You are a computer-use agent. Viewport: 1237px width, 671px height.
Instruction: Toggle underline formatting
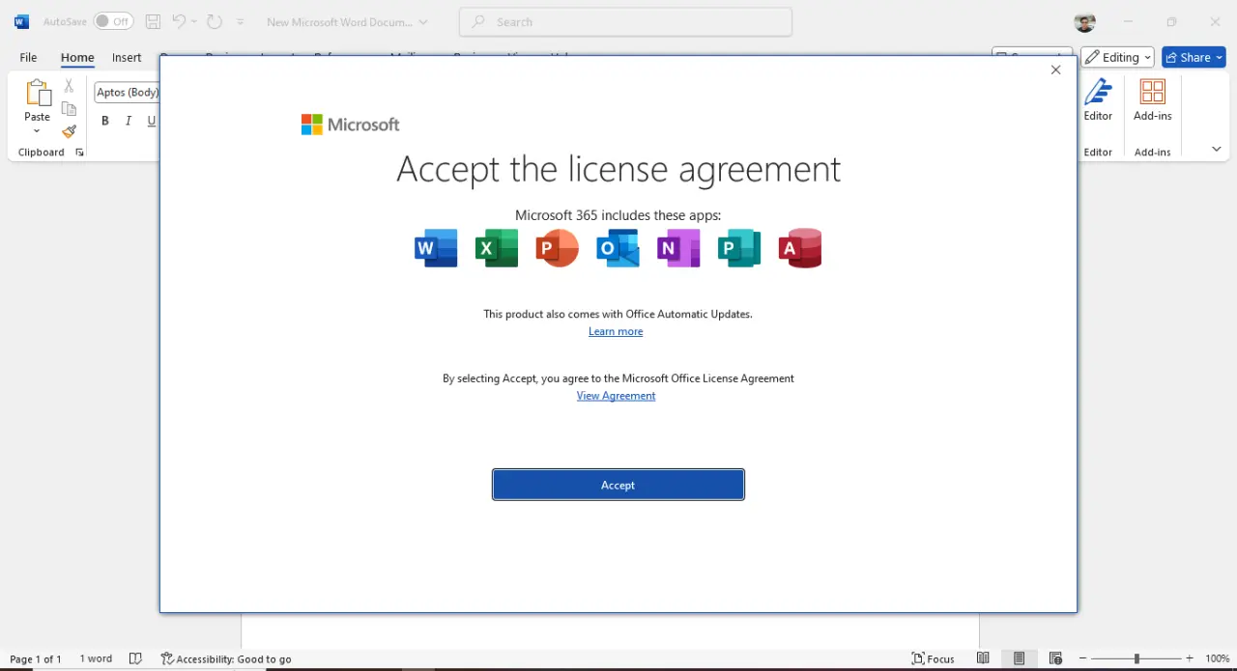pos(152,121)
